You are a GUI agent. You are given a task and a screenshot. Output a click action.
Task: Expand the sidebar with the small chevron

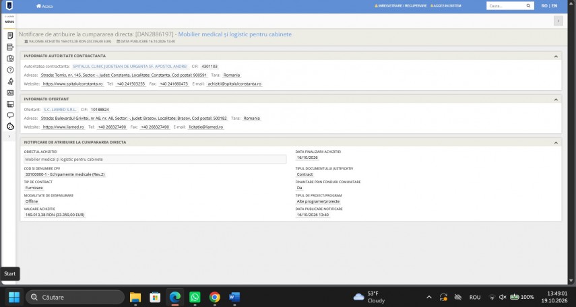pos(9,136)
